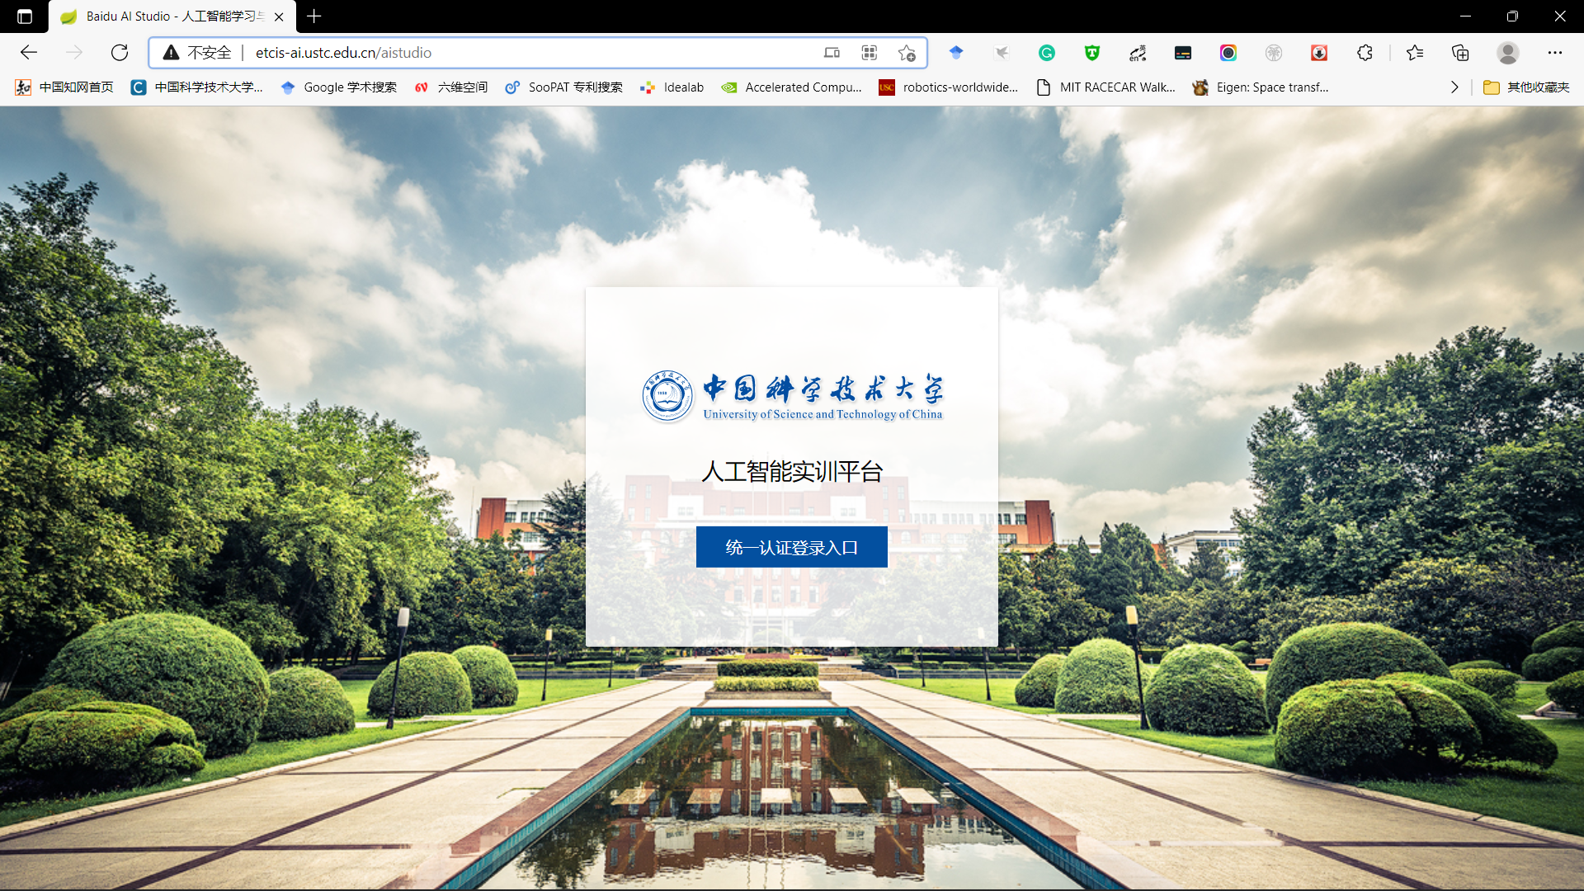Click the 不安全 site security warning

pyautogui.click(x=198, y=53)
